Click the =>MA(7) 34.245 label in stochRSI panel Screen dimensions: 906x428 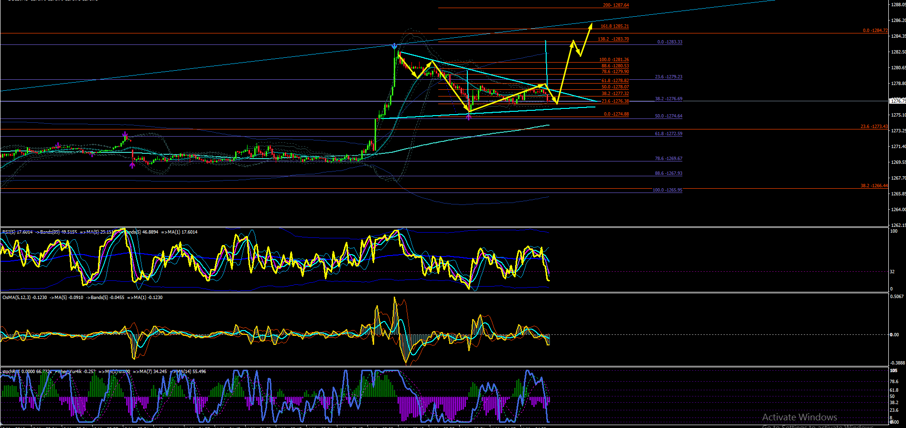(x=150, y=372)
